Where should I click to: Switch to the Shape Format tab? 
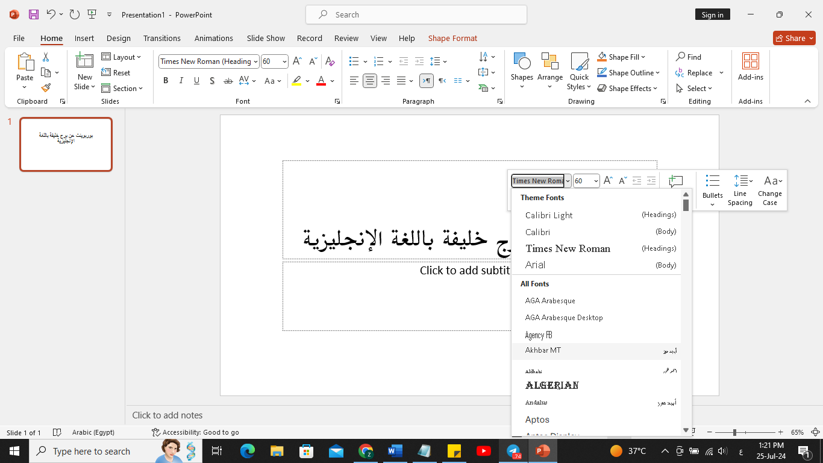pyautogui.click(x=452, y=38)
